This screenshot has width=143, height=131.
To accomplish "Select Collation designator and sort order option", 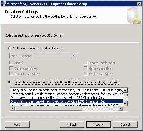I will point(10,48).
